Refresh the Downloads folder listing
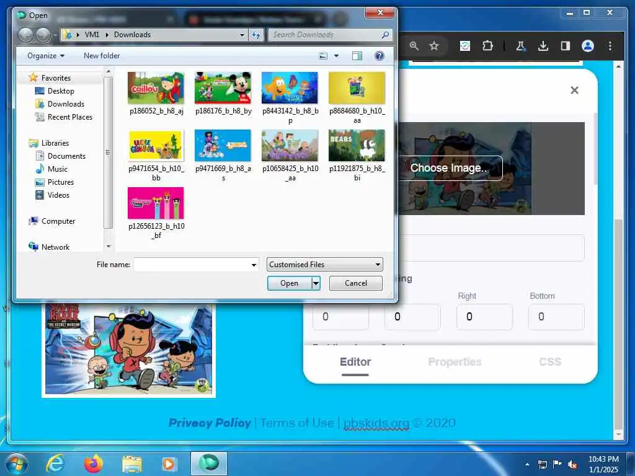Viewport: 635px width, 476px height. pyautogui.click(x=256, y=35)
